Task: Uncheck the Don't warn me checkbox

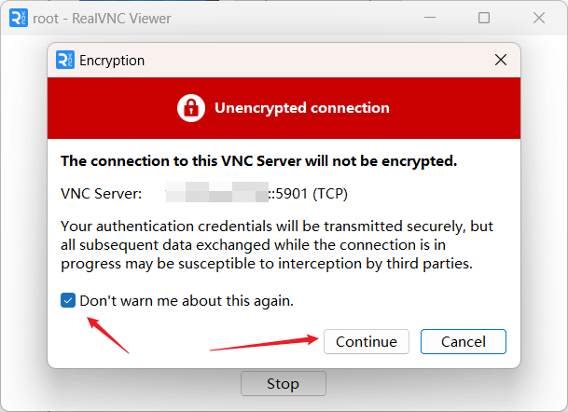Action: tap(68, 300)
